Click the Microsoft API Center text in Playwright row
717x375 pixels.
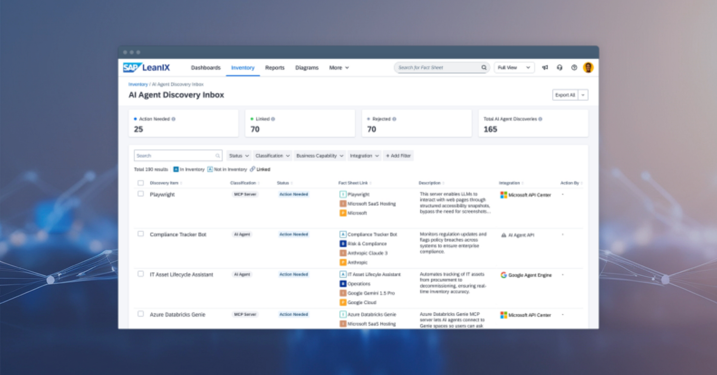tap(530, 195)
